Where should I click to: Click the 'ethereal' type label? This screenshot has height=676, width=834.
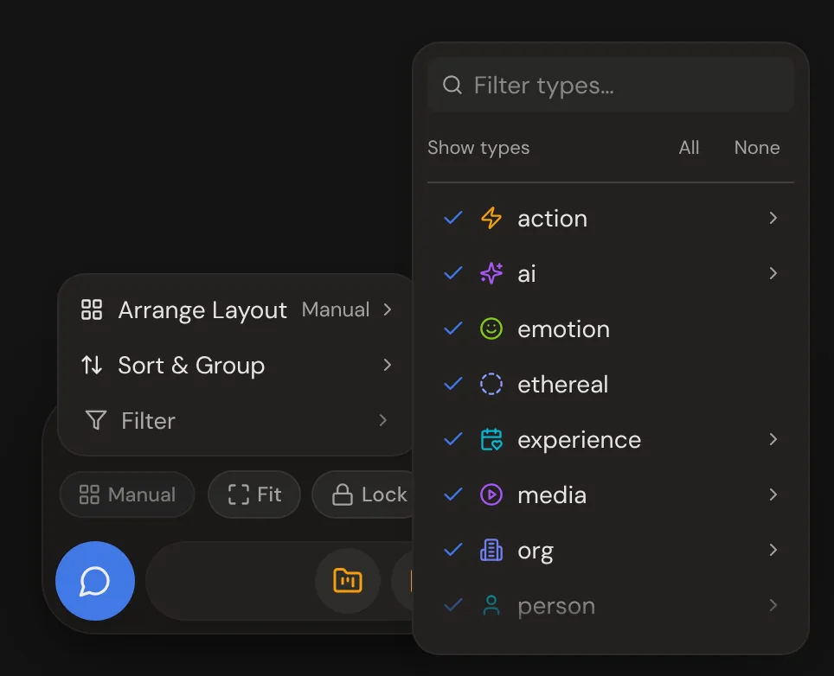tap(562, 384)
